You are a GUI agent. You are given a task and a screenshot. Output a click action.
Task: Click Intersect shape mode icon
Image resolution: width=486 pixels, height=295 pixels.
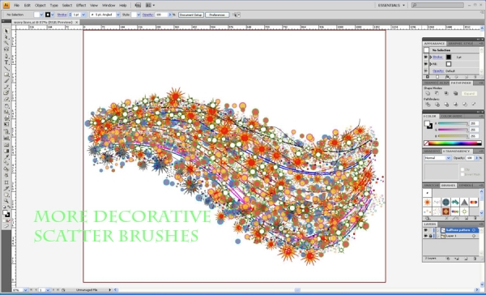pos(446,93)
